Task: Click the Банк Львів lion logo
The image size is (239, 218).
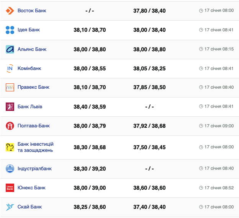Action: tap(10, 107)
